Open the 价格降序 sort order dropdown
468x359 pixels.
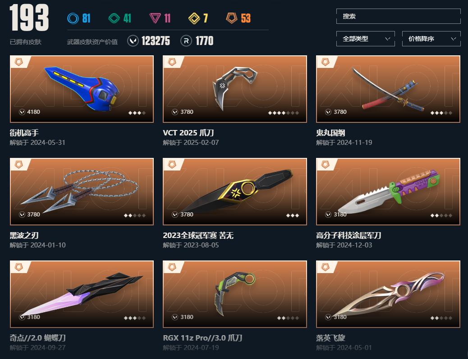[x=431, y=39]
